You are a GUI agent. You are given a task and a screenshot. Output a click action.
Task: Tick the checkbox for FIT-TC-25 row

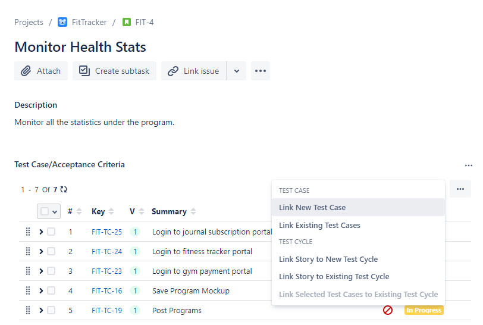click(51, 232)
